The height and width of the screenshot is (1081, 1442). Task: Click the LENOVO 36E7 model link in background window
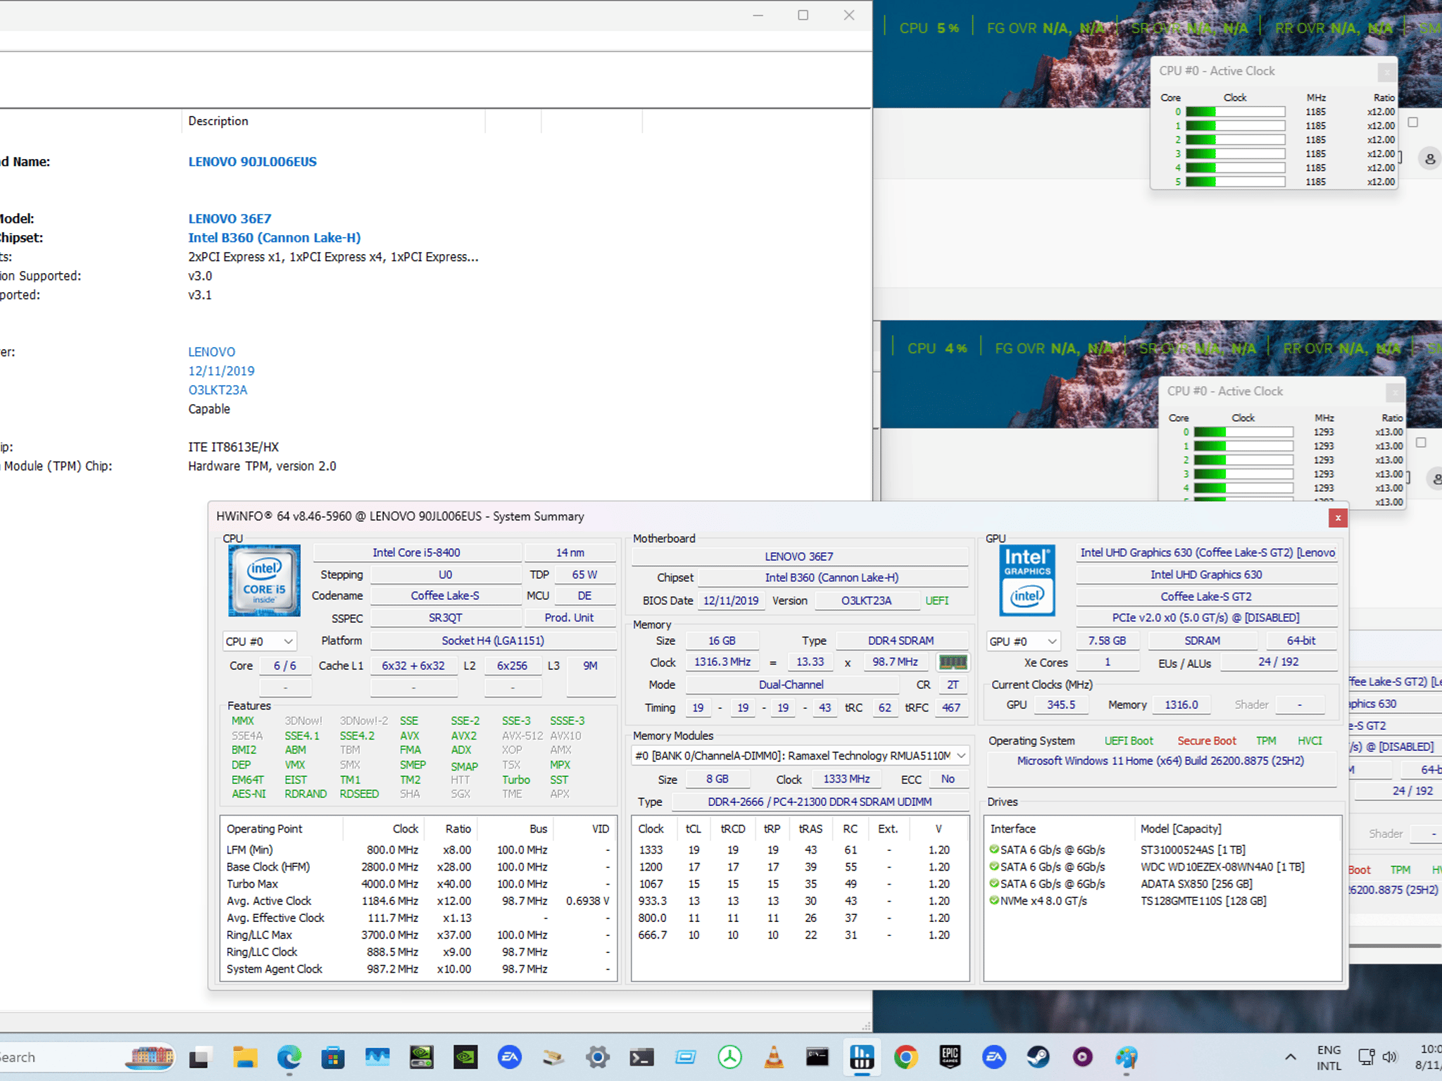click(x=230, y=219)
